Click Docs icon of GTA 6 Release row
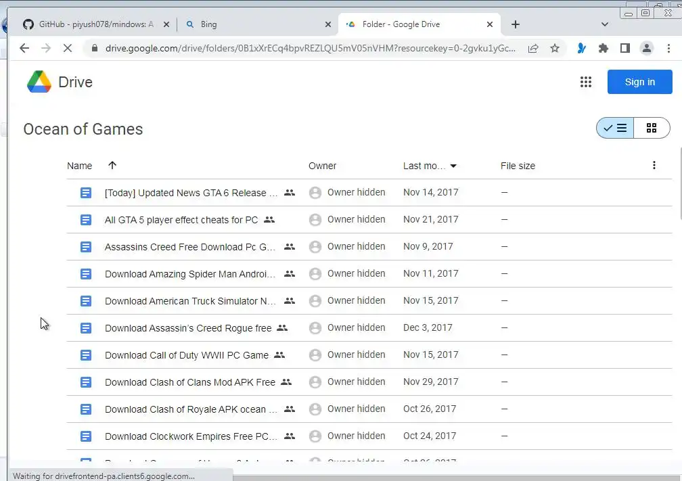The height and width of the screenshot is (481, 682). pos(86,193)
